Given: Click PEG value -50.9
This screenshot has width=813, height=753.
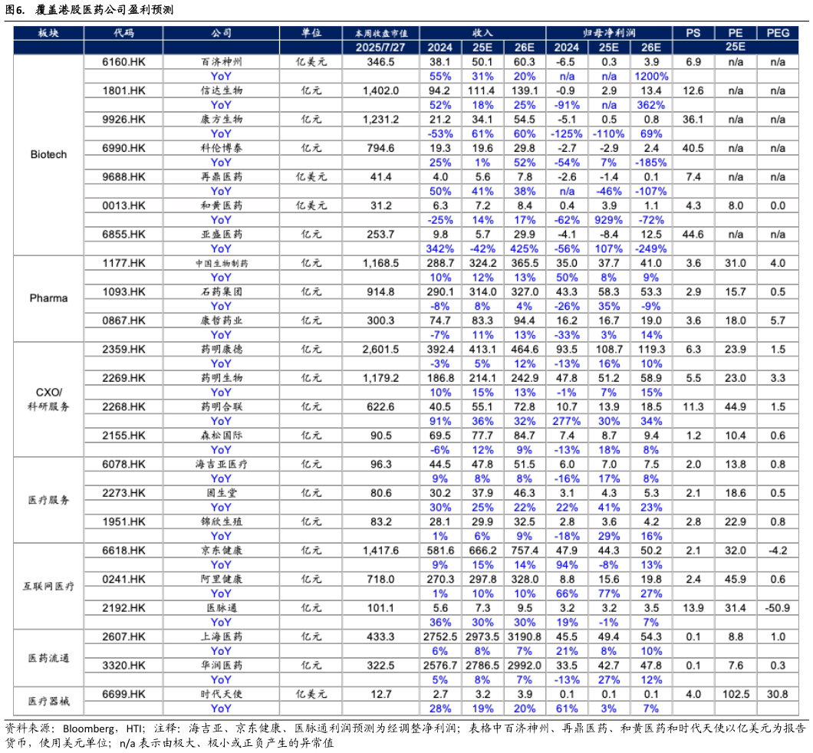Looking at the screenshot, I should [778, 608].
